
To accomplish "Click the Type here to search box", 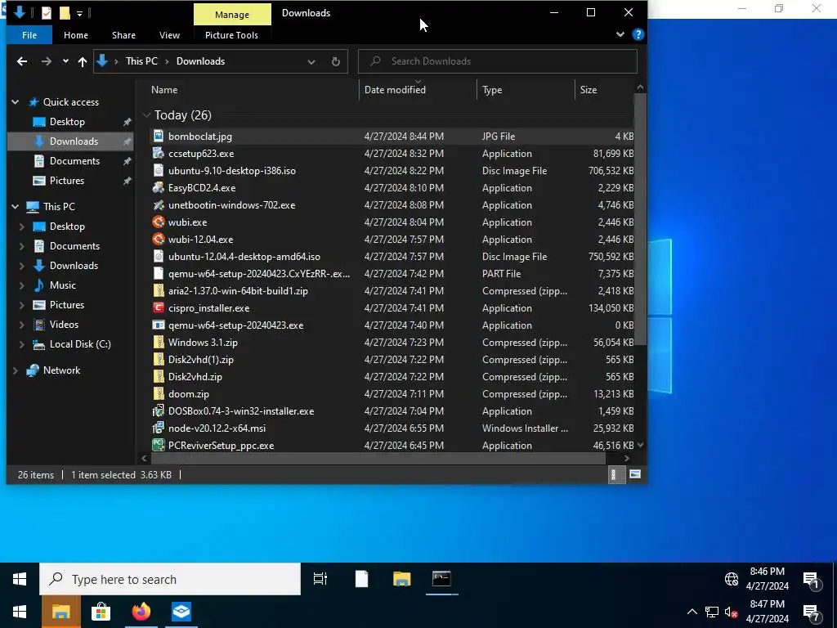I will [170, 579].
